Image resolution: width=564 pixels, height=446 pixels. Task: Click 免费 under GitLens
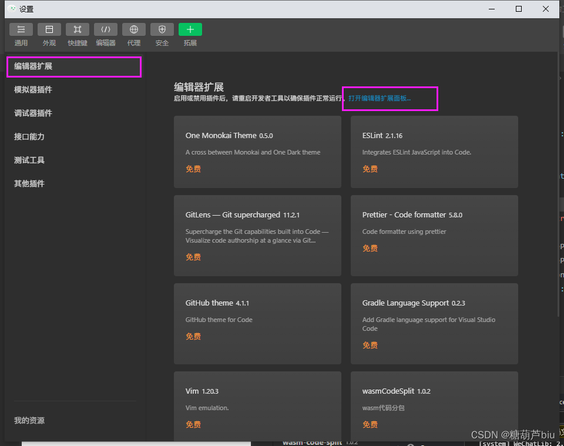click(193, 257)
